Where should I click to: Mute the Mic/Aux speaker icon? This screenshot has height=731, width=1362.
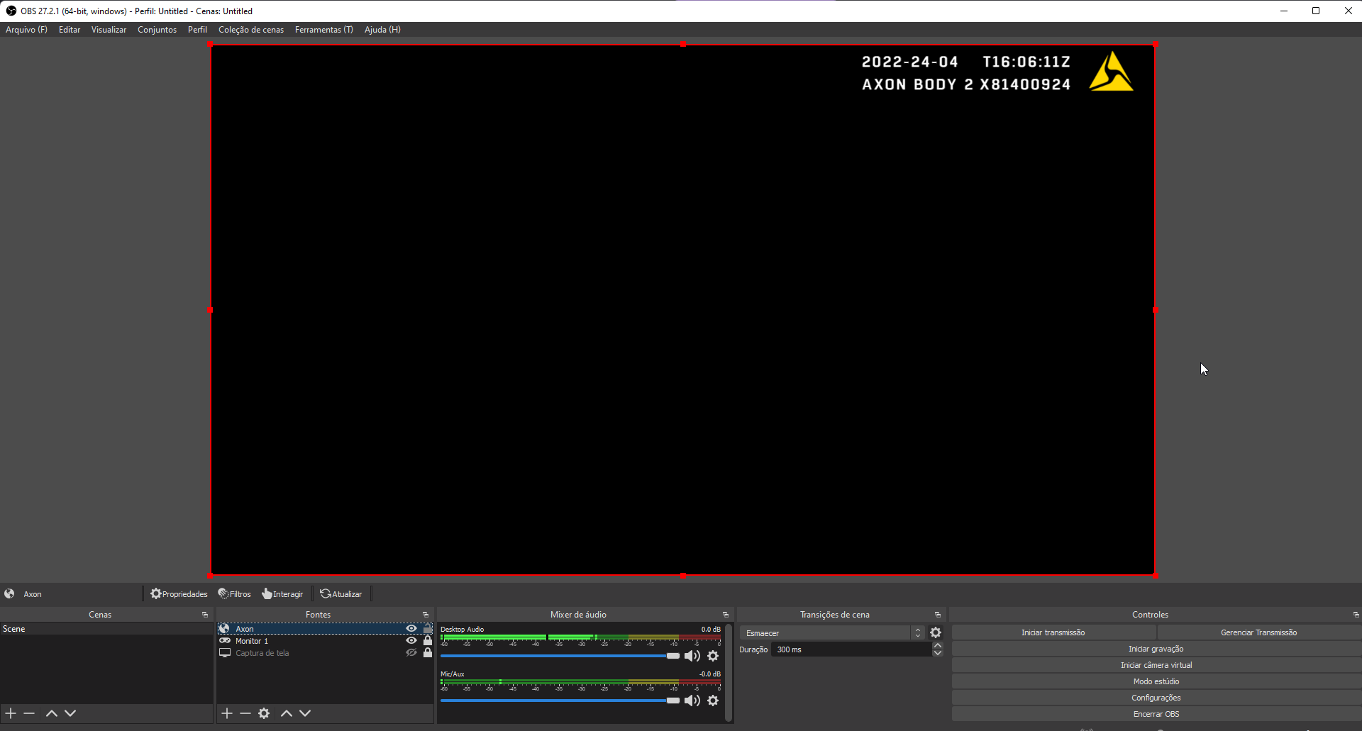click(x=692, y=701)
